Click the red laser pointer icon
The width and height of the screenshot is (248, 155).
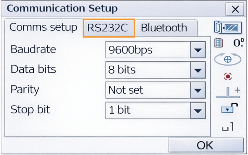pos(228,76)
